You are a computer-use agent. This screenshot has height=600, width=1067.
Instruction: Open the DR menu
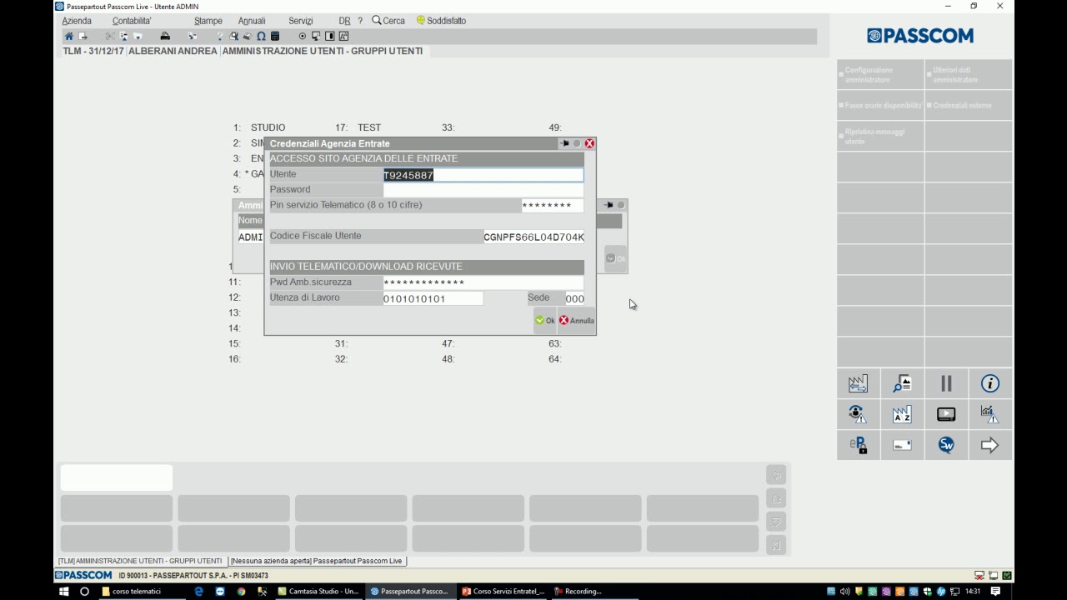click(x=344, y=21)
